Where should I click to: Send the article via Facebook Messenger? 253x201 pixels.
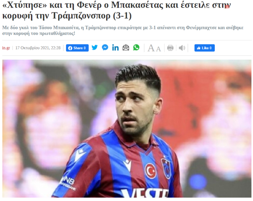pyautogui.click(x=105, y=47)
